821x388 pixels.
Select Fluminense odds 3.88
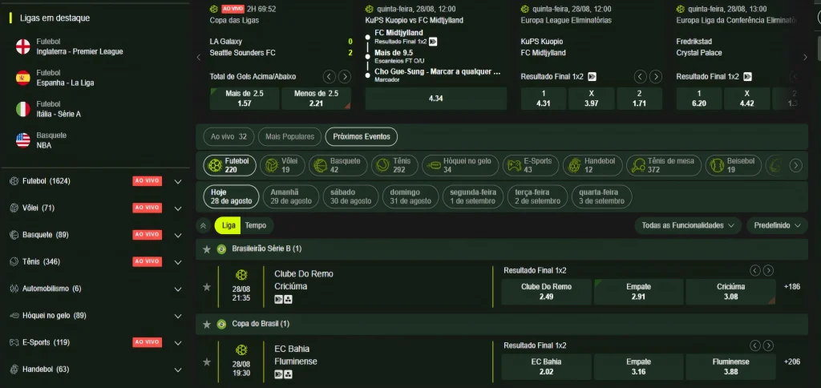[730, 366]
